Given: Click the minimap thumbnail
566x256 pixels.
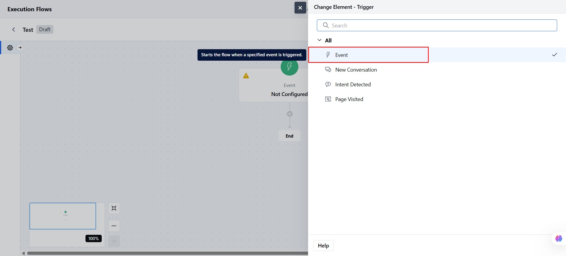Looking at the screenshot, I should tap(63, 216).
